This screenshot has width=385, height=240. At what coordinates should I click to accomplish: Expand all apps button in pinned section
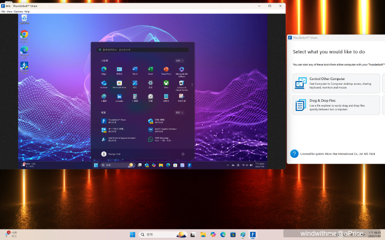point(179,61)
